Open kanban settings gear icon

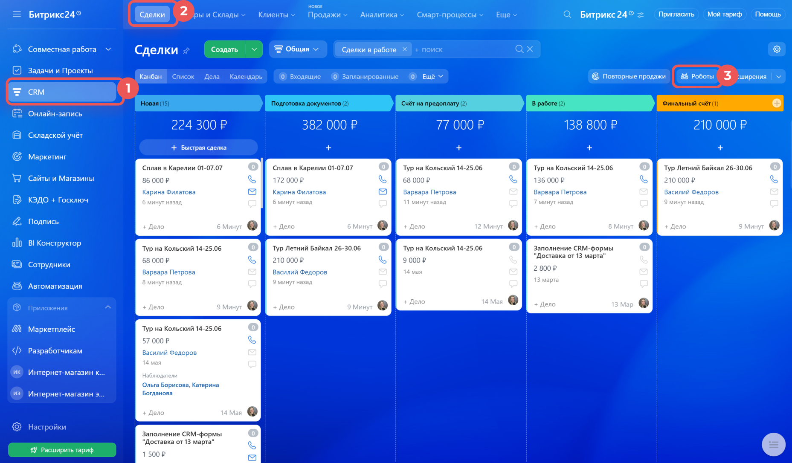(x=777, y=49)
